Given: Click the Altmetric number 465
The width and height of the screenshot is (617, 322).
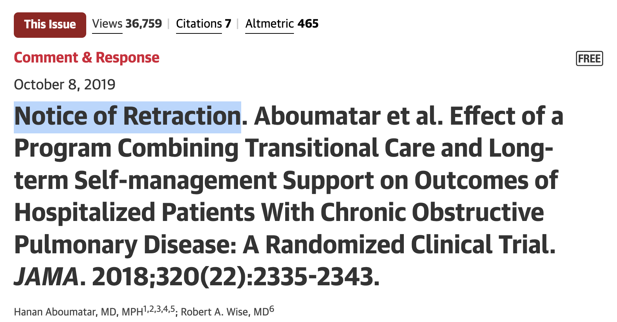Looking at the screenshot, I should (x=308, y=24).
